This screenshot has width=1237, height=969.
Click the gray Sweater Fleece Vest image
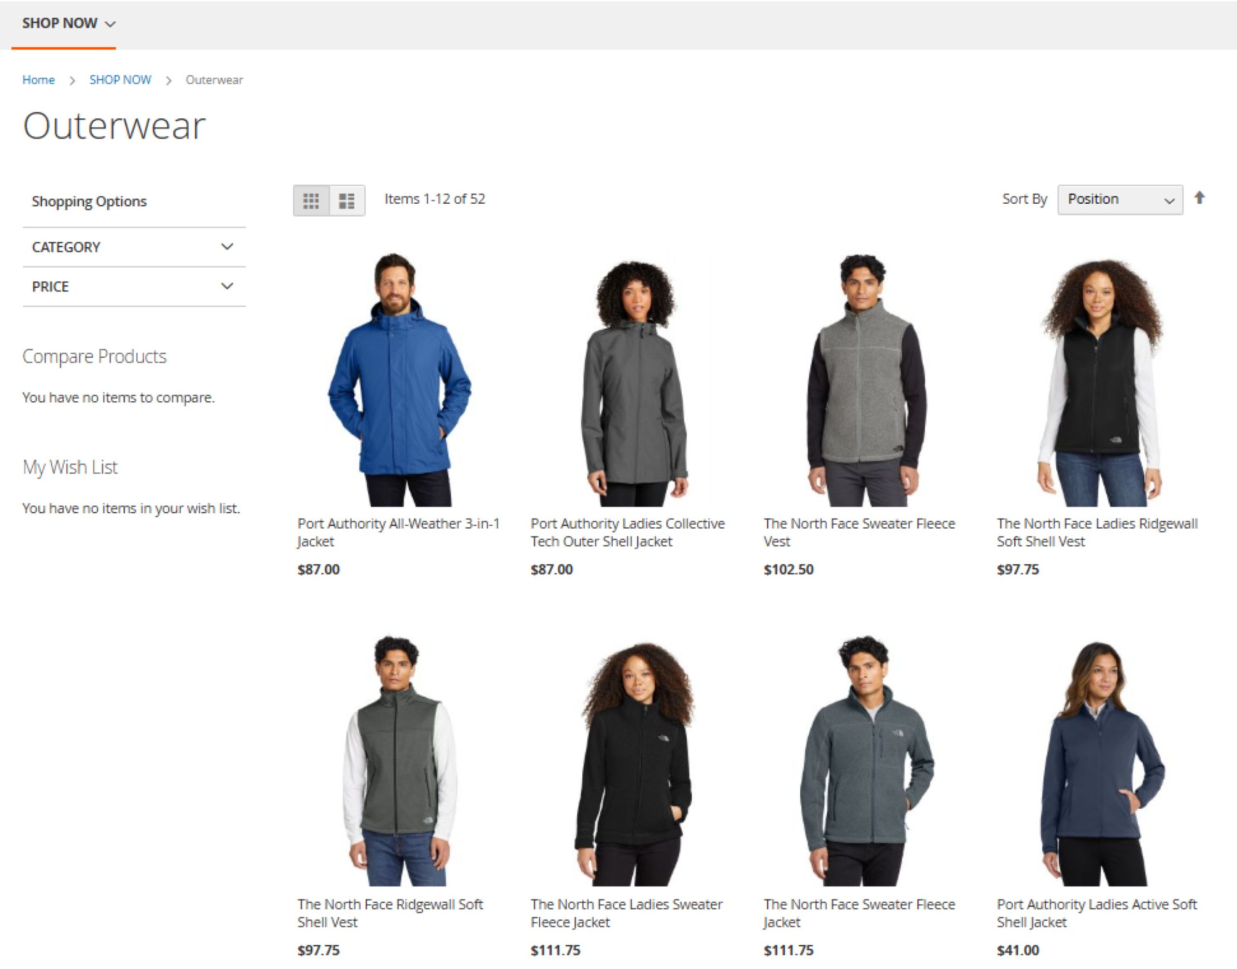866,379
